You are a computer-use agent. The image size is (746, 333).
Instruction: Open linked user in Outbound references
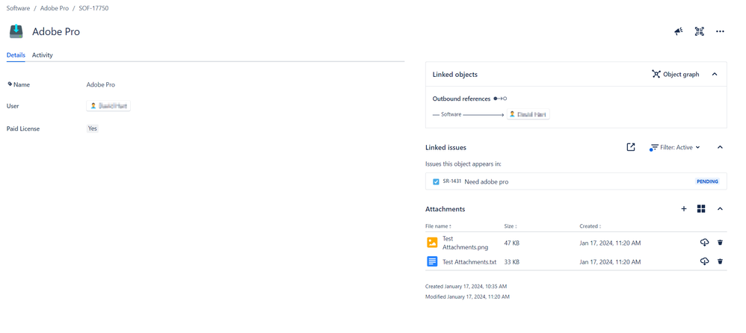(528, 114)
